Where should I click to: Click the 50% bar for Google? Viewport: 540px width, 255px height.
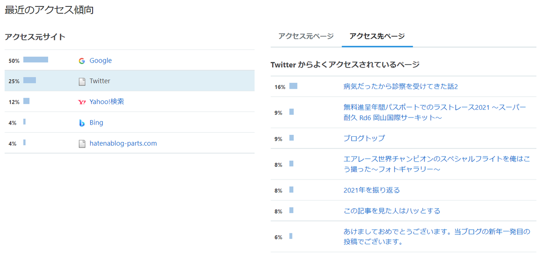36,59
